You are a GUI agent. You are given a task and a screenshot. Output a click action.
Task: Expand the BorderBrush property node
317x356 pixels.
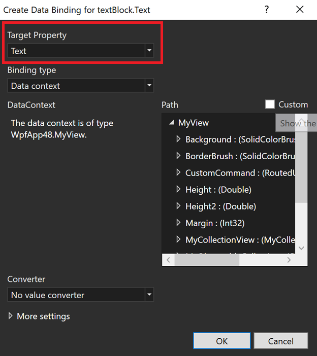pyautogui.click(x=178, y=156)
